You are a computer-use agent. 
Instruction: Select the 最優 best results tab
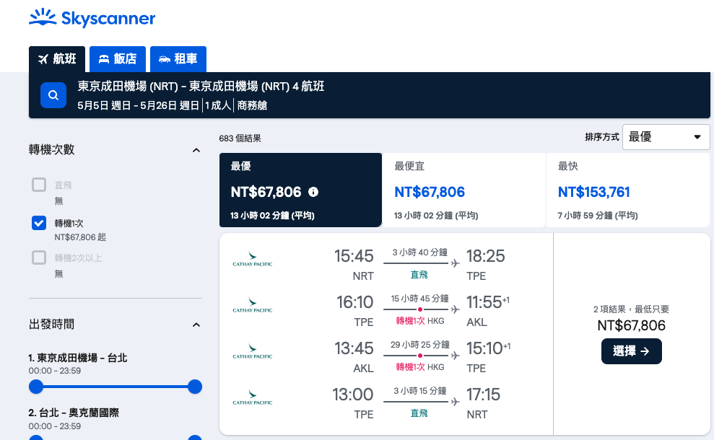(300, 190)
